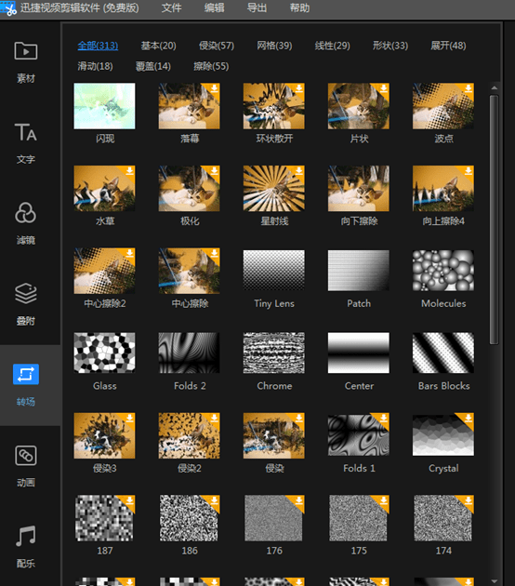Filter by 擦除(55) category
Screen dimensions: 515x586
[x=211, y=67]
